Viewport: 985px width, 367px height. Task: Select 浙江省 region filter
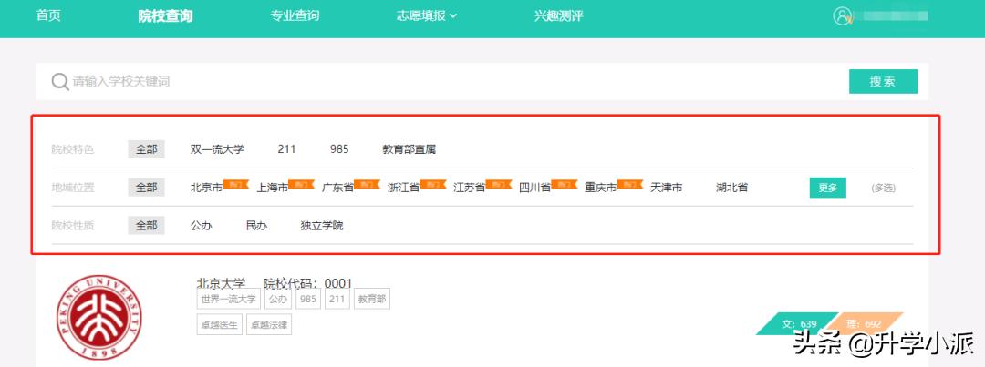coord(403,188)
